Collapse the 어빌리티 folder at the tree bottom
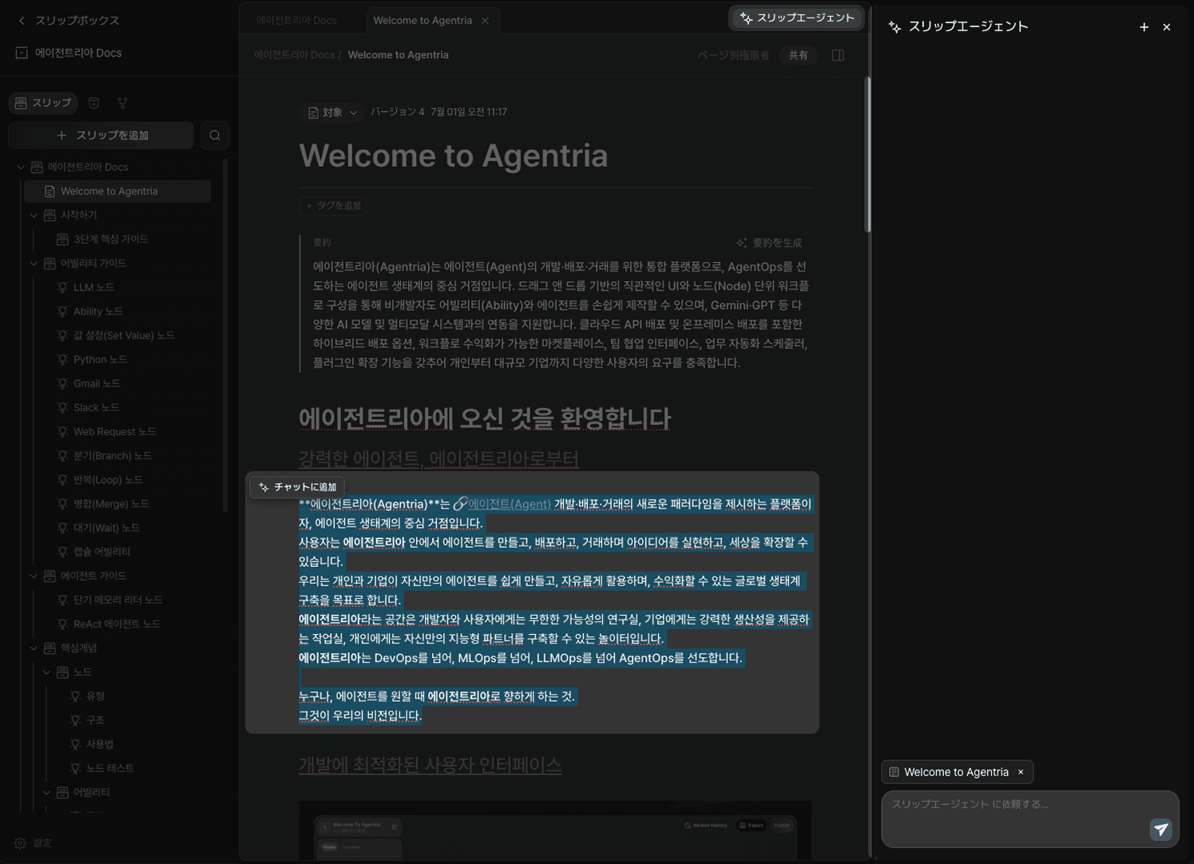Screen dimensions: 1194x864 46,792
